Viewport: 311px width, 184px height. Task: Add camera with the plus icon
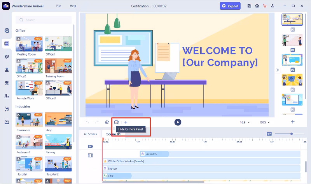[x=126, y=122]
